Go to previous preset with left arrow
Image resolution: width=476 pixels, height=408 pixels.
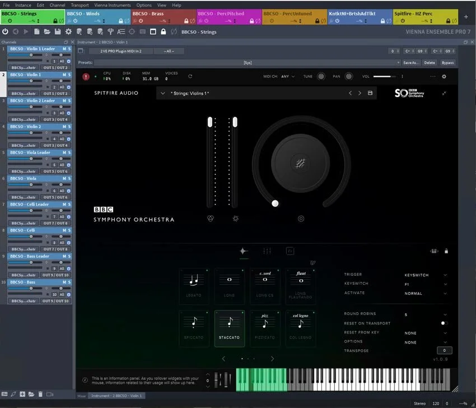[x=351, y=93]
